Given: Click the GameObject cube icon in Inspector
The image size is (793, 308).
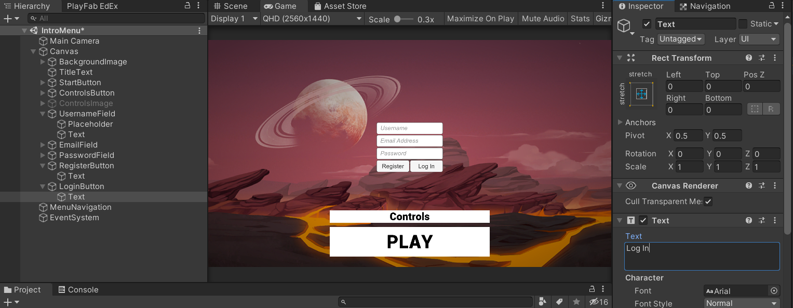Looking at the screenshot, I should coord(624,25).
